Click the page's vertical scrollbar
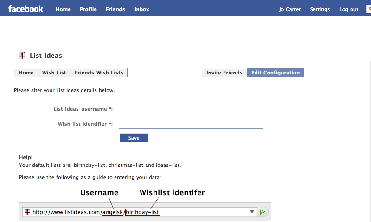Viewport: 371px width, 222px height. pyautogui.click(x=370, y=142)
